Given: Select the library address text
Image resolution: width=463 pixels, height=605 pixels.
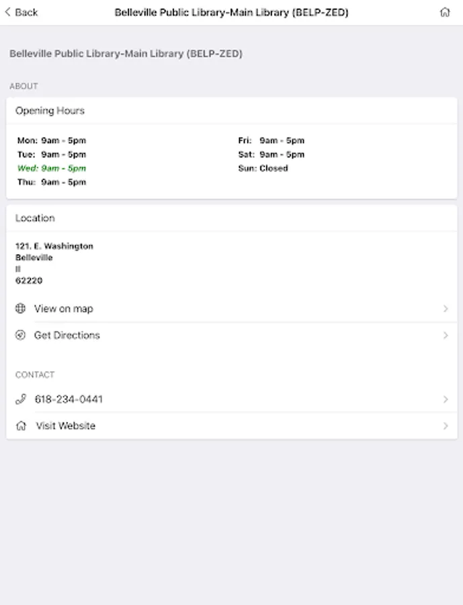Looking at the screenshot, I should pyautogui.click(x=54, y=263).
